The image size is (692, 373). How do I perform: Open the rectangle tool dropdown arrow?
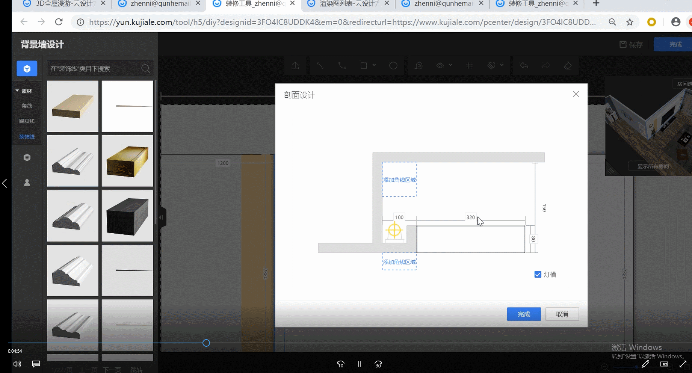click(374, 65)
